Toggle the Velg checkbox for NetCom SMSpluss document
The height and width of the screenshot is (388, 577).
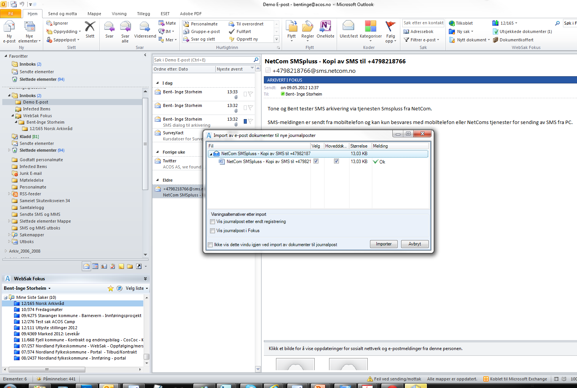[x=316, y=161]
